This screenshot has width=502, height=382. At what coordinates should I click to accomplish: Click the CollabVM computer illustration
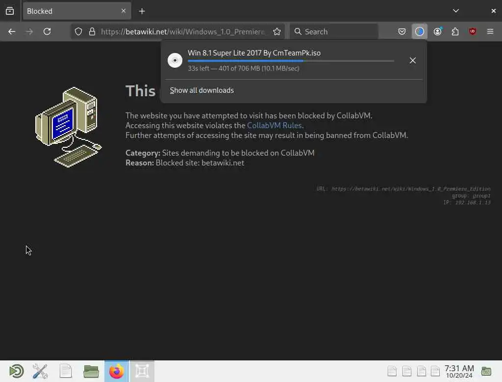(x=69, y=127)
